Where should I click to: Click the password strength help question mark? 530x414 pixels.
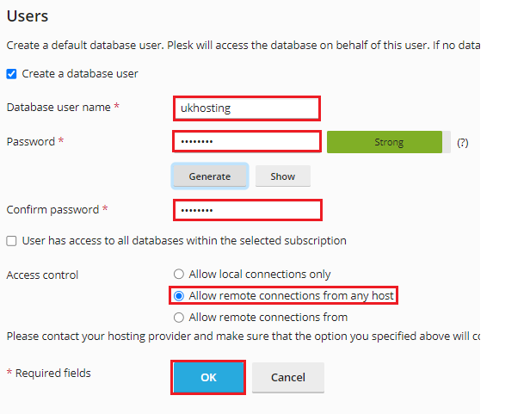pos(462,142)
